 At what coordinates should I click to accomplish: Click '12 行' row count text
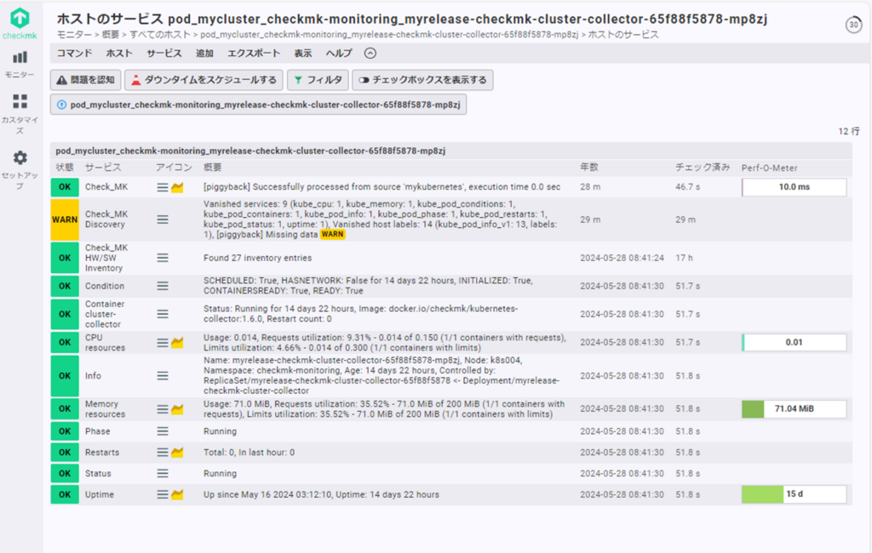click(849, 132)
